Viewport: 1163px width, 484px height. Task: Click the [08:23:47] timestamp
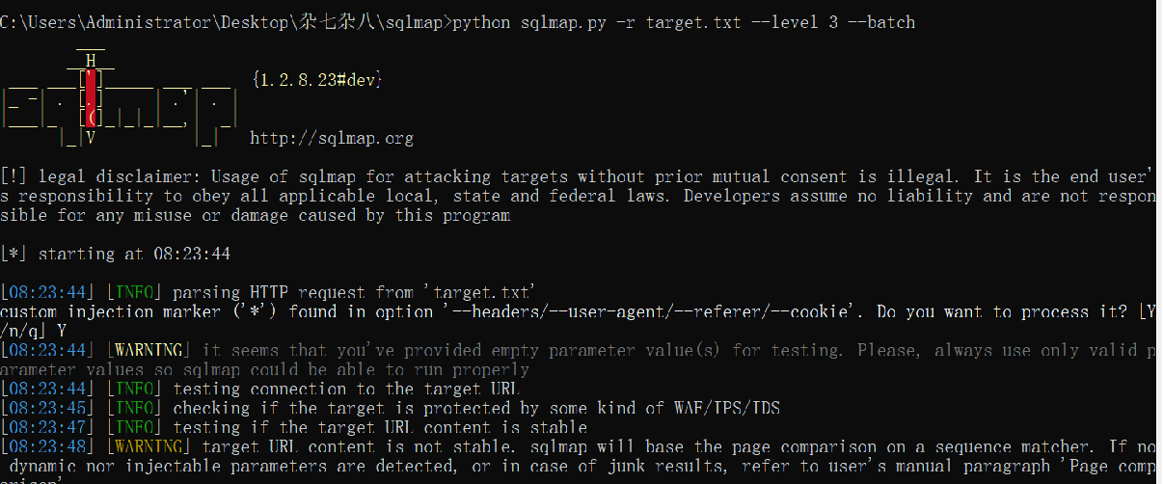(47, 427)
